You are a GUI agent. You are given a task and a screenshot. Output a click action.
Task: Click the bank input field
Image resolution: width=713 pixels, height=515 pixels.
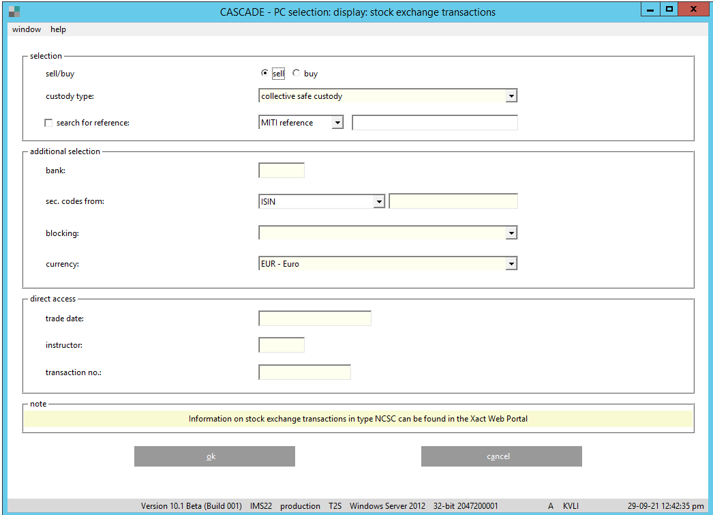click(x=282, y=171)
